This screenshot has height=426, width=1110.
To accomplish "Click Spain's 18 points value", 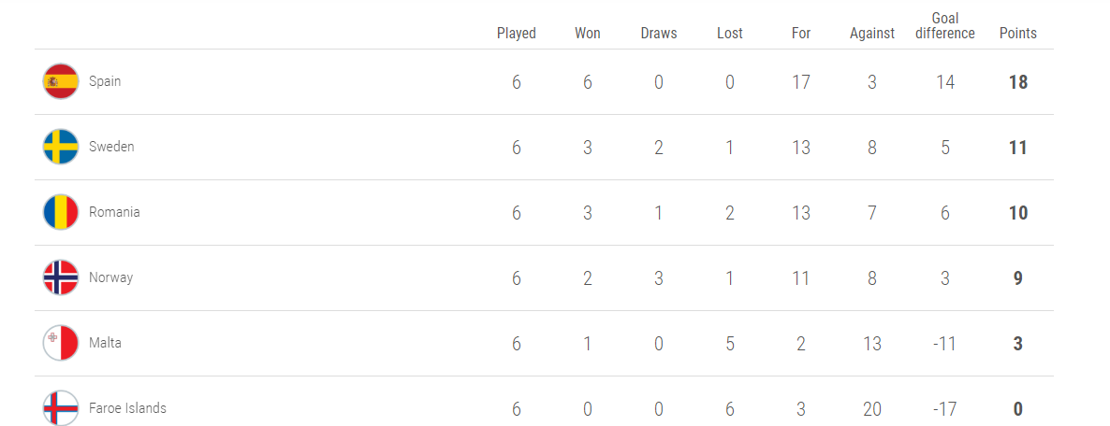I will click(1018, 82).
